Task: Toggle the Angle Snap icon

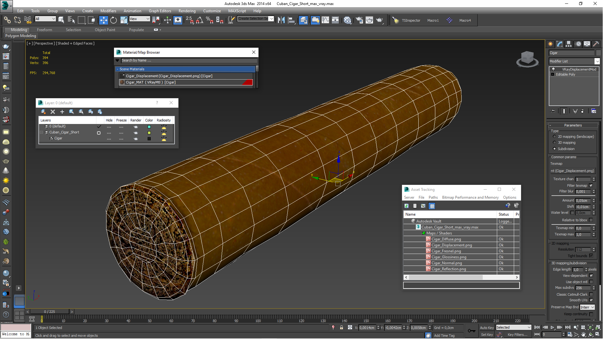Action: coord(199,20)
